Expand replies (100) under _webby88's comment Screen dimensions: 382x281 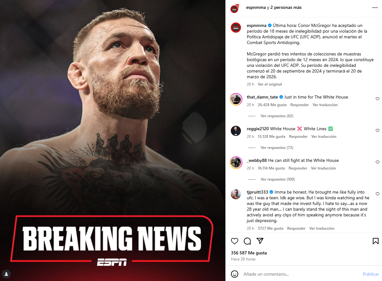coord(278,179)
